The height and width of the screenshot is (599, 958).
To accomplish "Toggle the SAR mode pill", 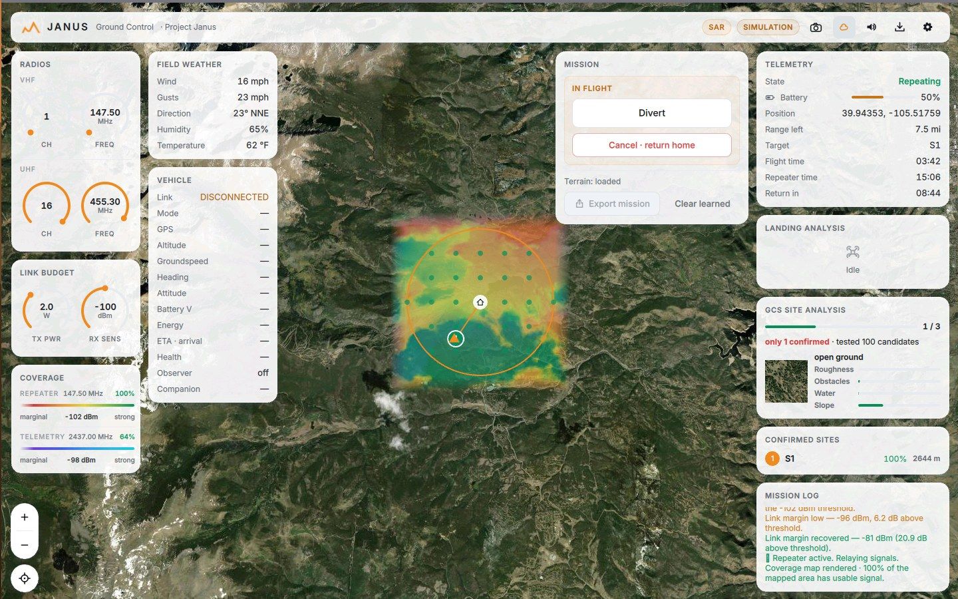I will [x=717, y=27].
